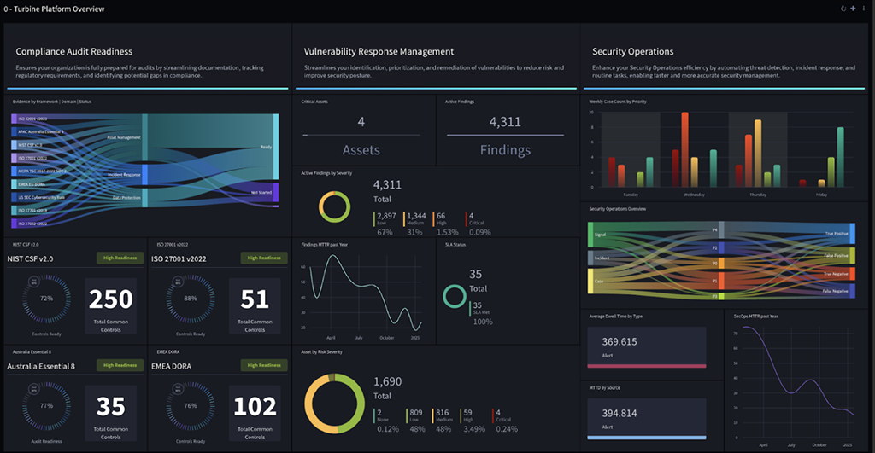Select the Compliance Audit Readiness section header
Image resolution: width=875 pixels, height=453 pixels.
coord(74,52)
